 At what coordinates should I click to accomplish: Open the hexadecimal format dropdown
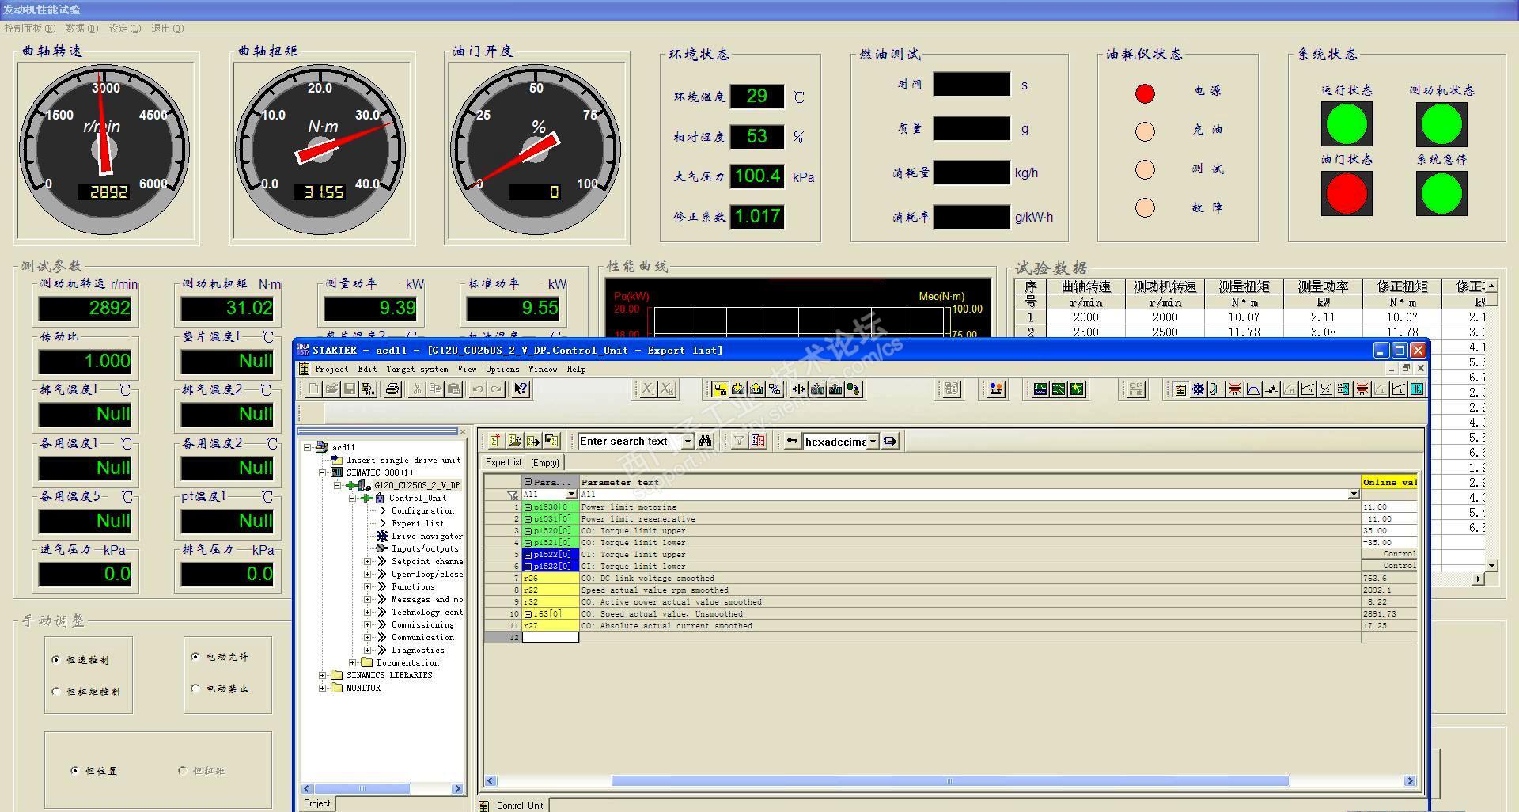(x=873, y=442)
